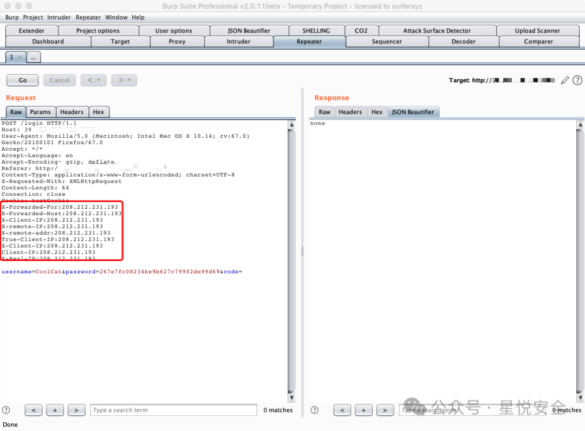The width and height of the screenshot is (585, 431).
Task: Open the Window menu
Action: [116, 17]
